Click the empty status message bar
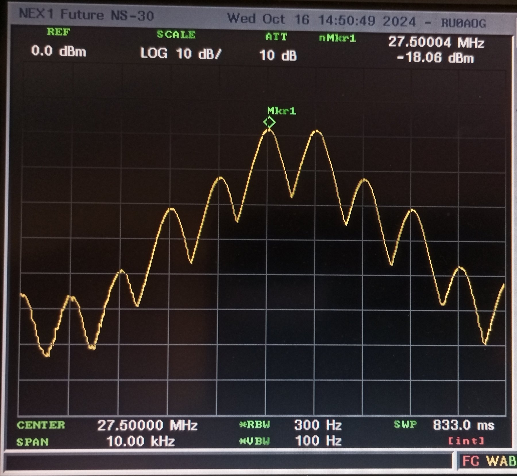This screenshot has height=476, width=517. click(x=229, y=462)
